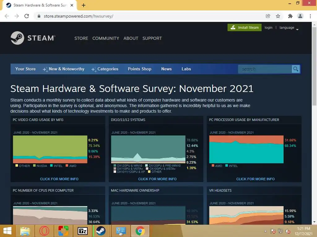Click the NVIDIA legend color swatch
This screenshot has height=237, width=317.
(34, 166)
